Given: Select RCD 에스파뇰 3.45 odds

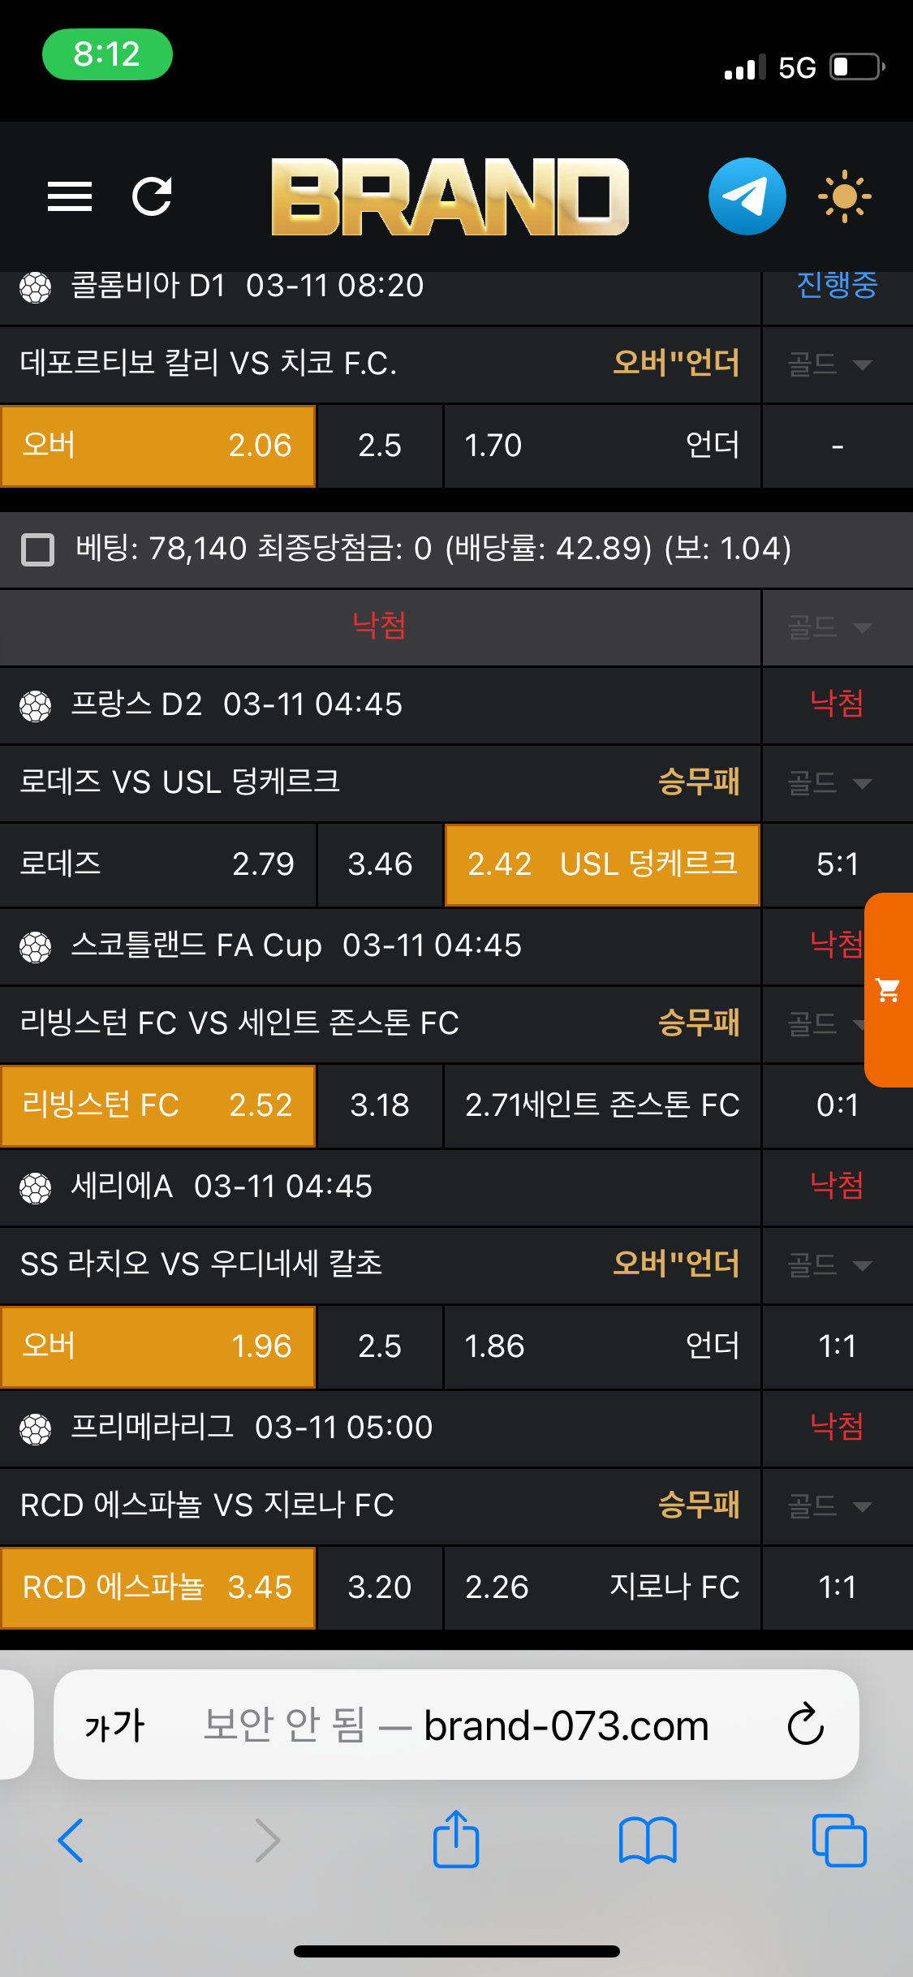Looking at the screenshot, I should point(158,1587).
